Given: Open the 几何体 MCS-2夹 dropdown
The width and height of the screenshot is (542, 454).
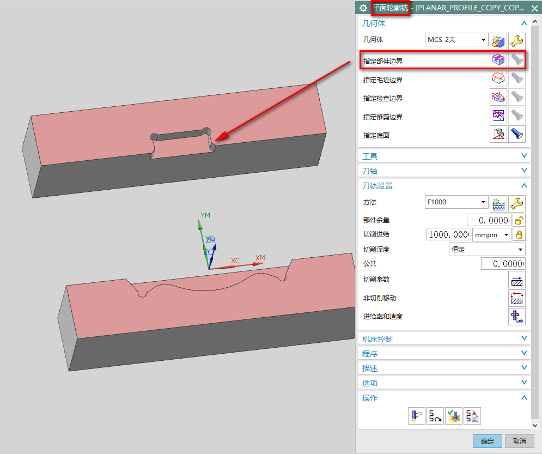Looking at the screenshot, I should (x=456, y=40).
